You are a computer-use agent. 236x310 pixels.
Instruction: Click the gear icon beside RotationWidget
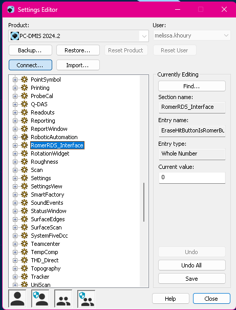coord(25,153)
